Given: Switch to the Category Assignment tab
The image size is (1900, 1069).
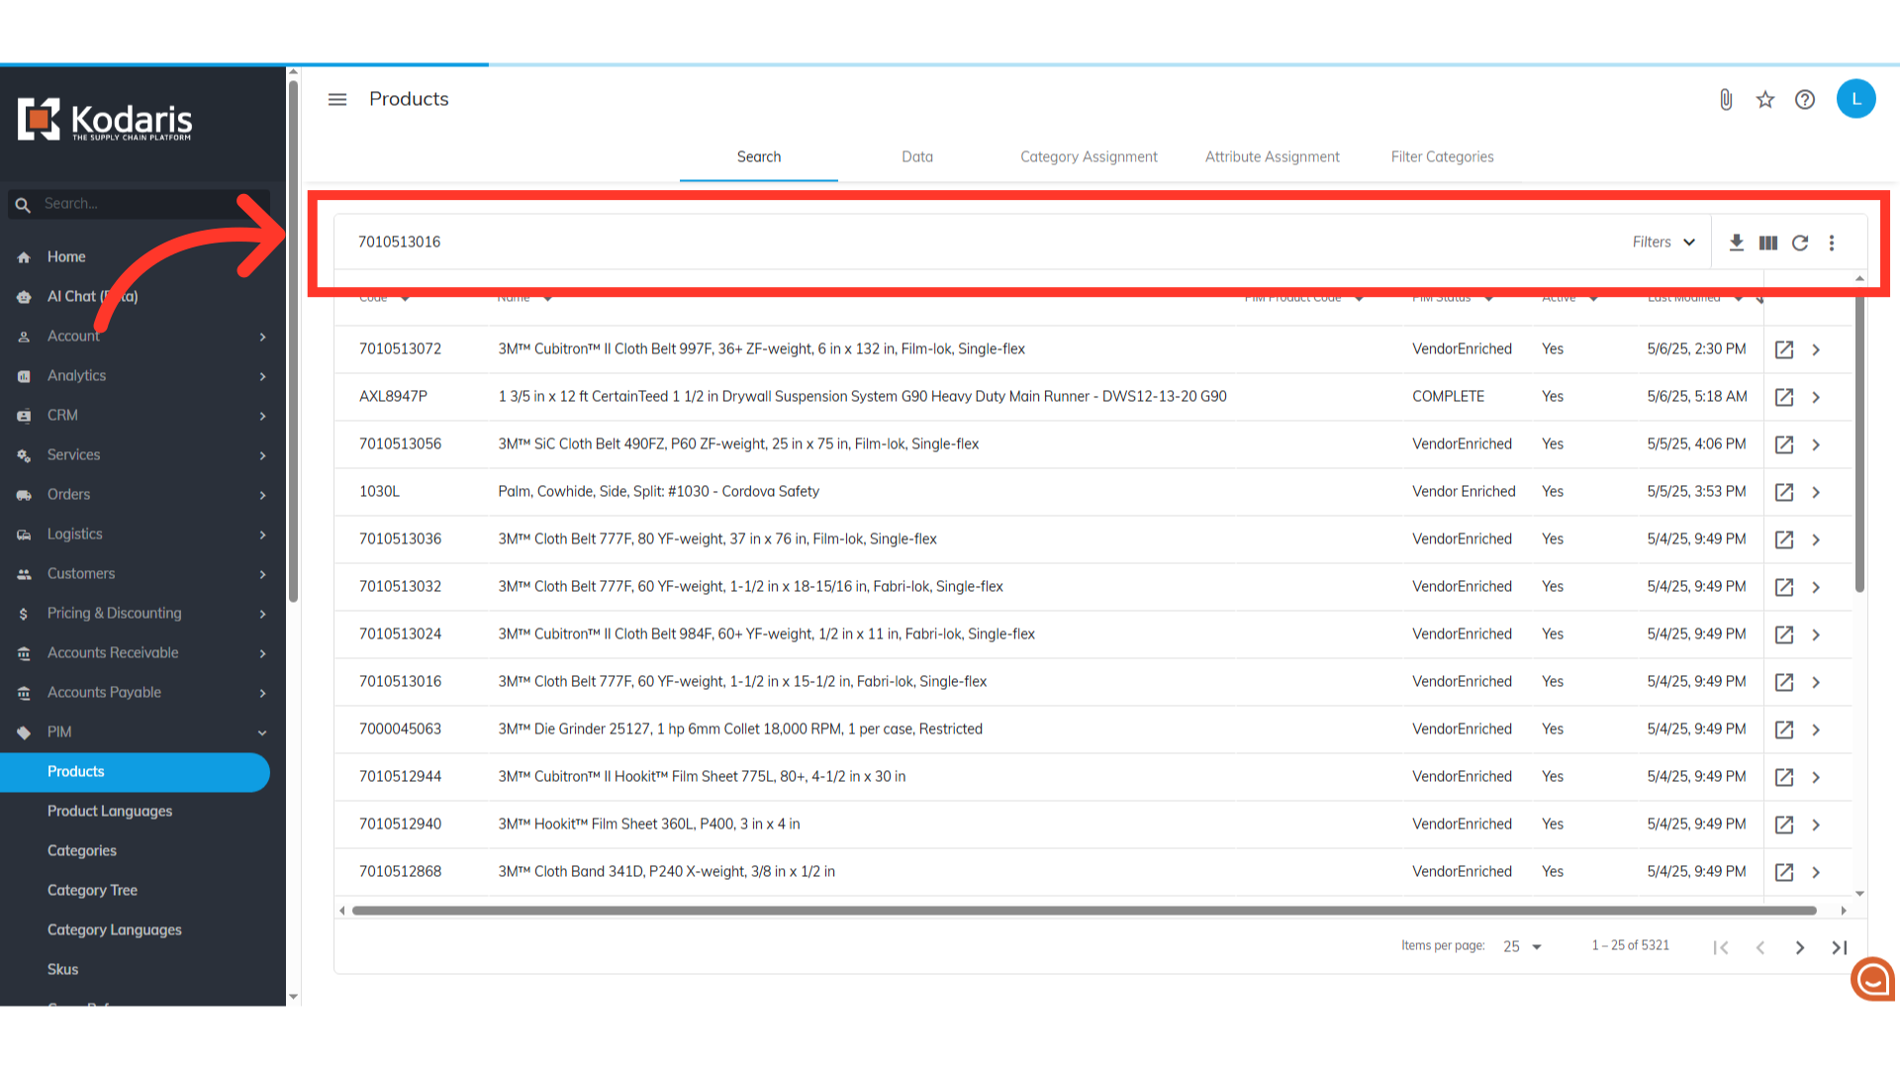Looking at the screenshot, I should click(1089, 156).
